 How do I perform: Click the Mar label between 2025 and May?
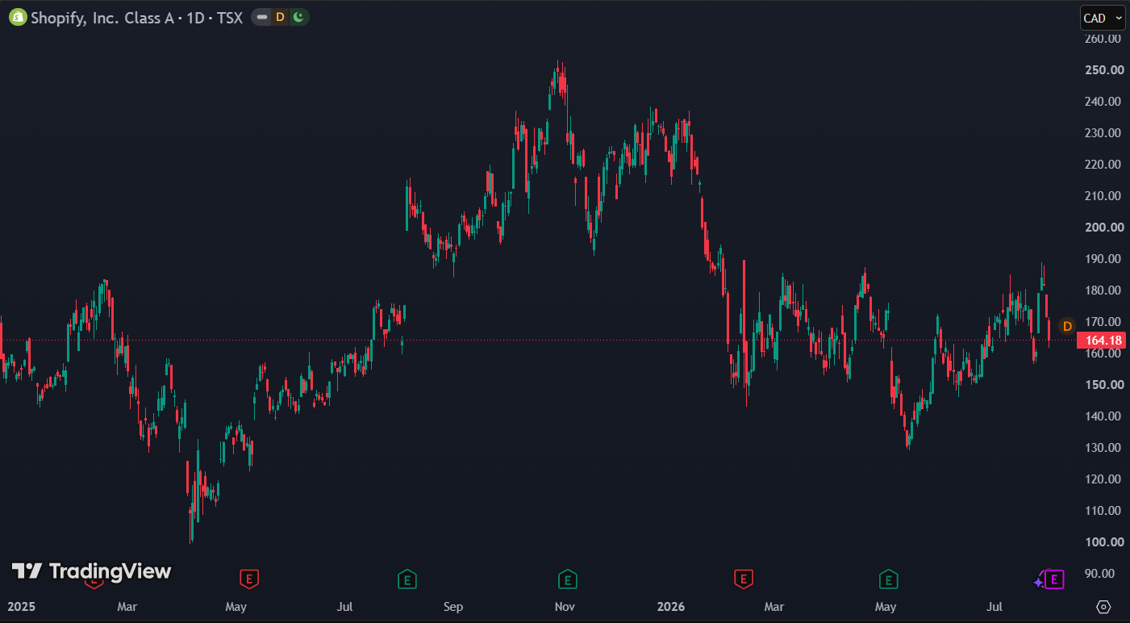click(x=127, y=606)
